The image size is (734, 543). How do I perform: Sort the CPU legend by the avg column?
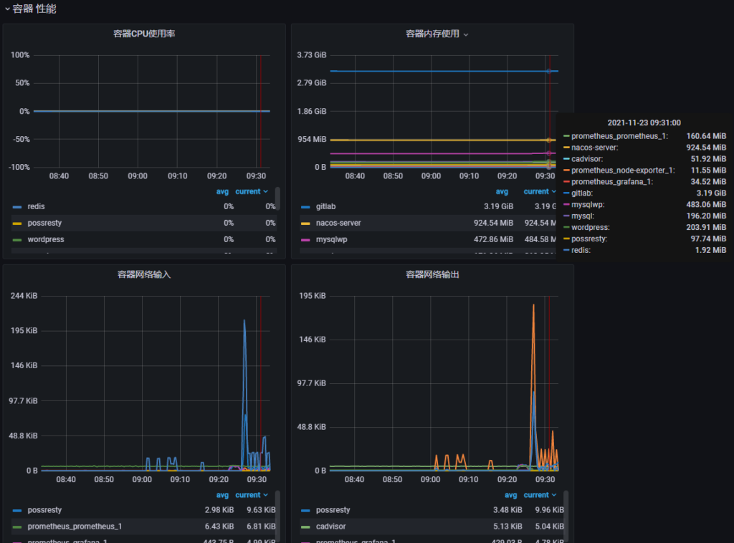coord(222,191)
